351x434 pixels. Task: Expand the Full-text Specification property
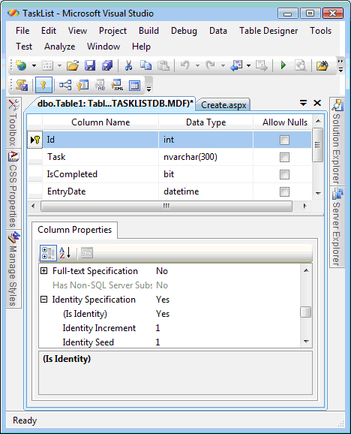pos(43,271)
